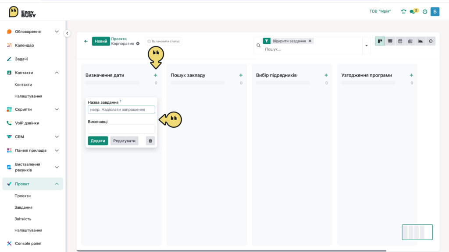Click the Узгодження програми column title

pos(367,75)
